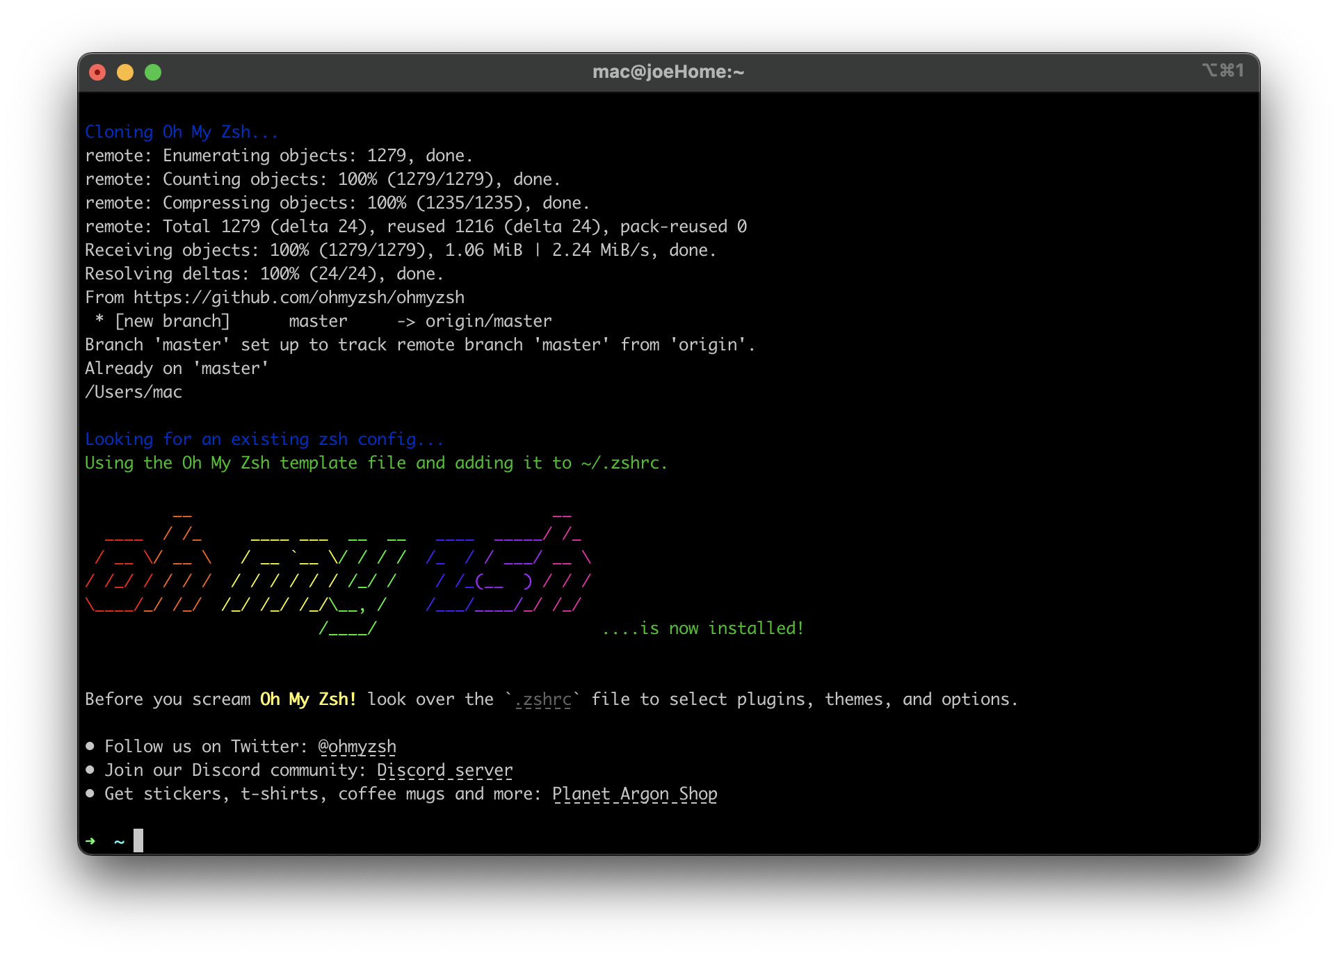Click the yellow minimize window button

tap(125, 72)
